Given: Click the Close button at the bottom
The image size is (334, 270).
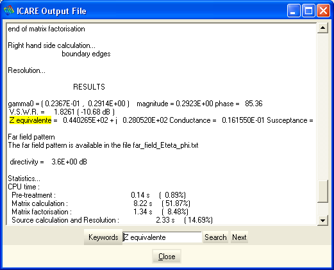Looking at the screenshot, I should coord(167,256).
